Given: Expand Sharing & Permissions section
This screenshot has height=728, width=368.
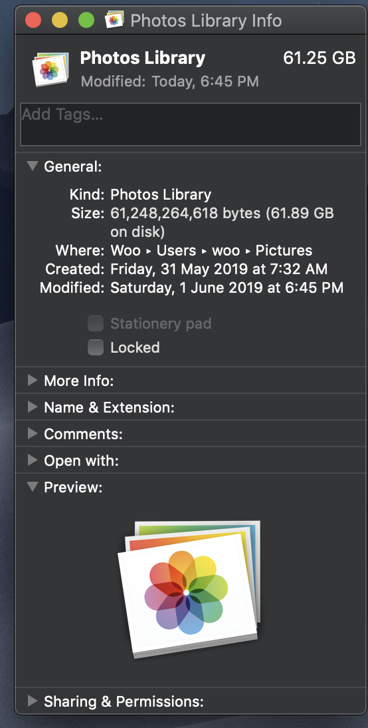Looking at the screenshot, I should [x=33, y=701].
